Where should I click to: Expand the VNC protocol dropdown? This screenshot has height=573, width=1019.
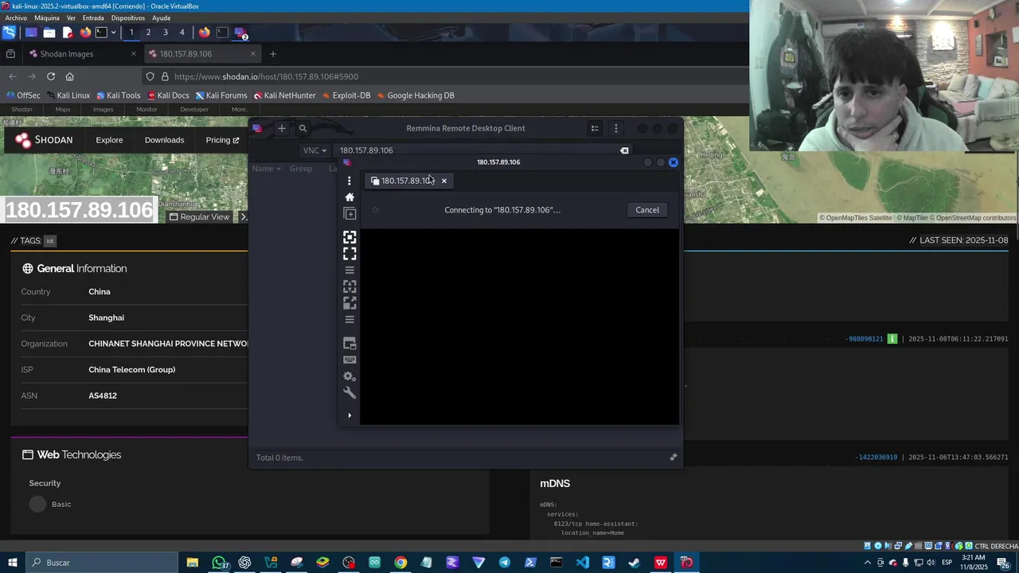[x=314, y=150]
